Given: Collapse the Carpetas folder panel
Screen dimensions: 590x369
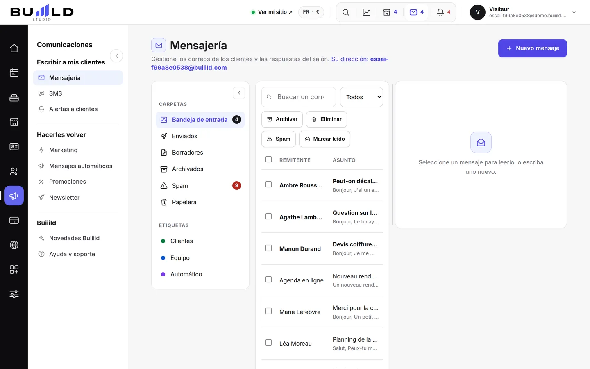Looking at the screenshot, I should coord(239,93).
